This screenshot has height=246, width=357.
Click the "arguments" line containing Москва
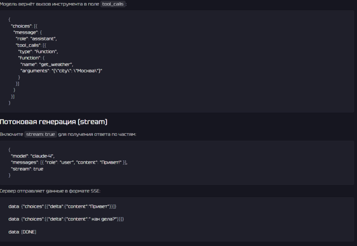[x=61, y=71]
